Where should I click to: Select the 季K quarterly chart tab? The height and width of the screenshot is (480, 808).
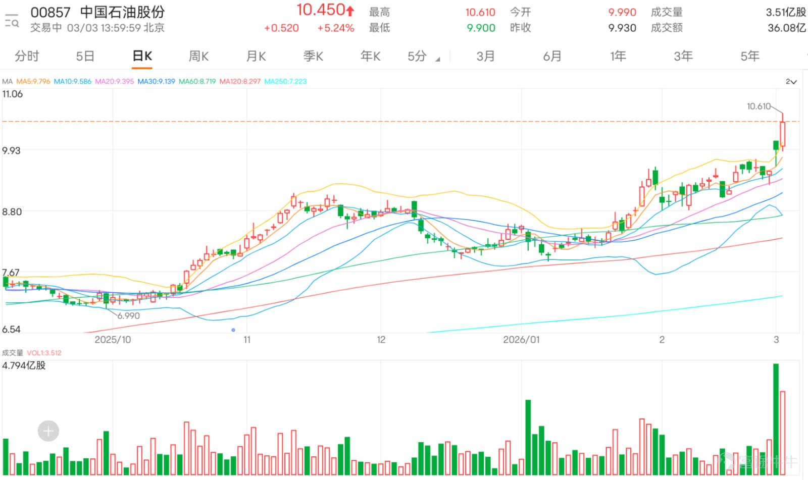(x=313, y=56)
